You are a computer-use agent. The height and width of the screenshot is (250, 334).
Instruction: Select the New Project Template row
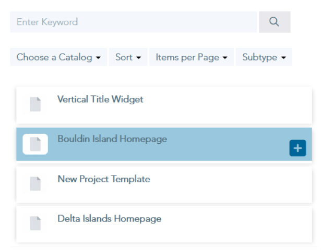[164, 184]
